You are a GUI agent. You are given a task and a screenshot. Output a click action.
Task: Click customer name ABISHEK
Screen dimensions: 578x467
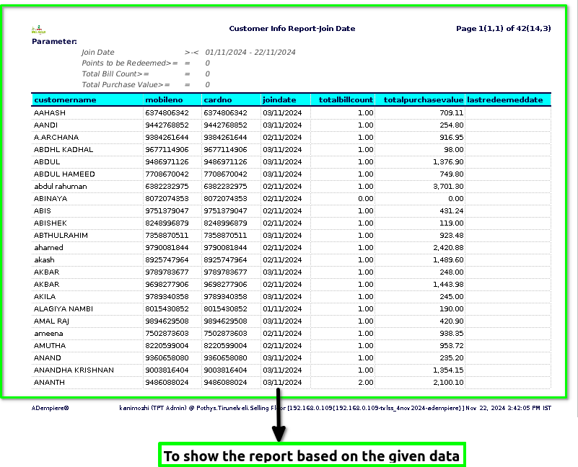pyautogui.click(x=51, y=223)
